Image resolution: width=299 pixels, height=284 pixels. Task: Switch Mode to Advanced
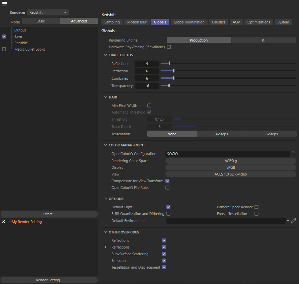79,21
